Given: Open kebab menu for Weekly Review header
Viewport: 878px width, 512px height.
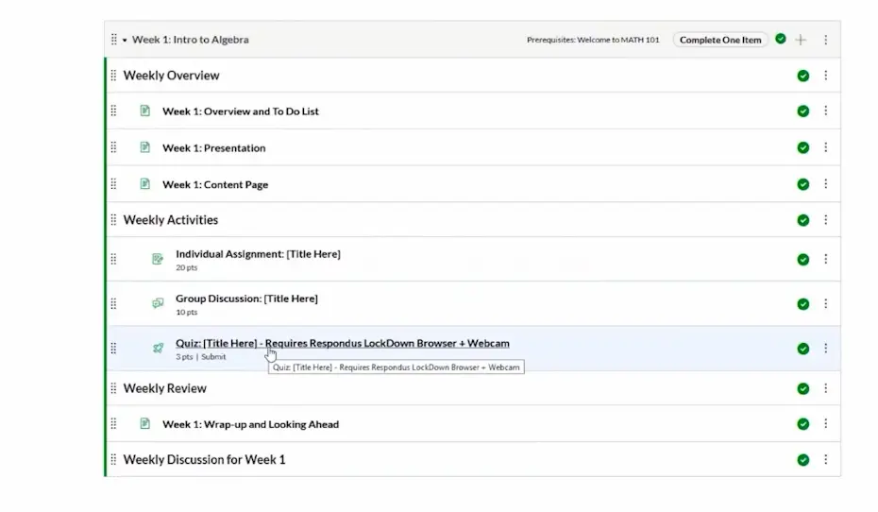Looking at the screenshot, I should point(825,388).
